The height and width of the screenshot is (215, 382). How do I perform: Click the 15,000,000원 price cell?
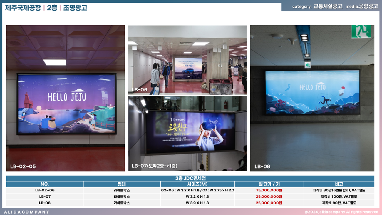click(x=269, y=190)
